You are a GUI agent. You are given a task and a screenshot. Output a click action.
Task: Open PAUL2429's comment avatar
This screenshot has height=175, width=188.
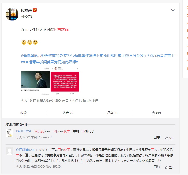(10, 133)
